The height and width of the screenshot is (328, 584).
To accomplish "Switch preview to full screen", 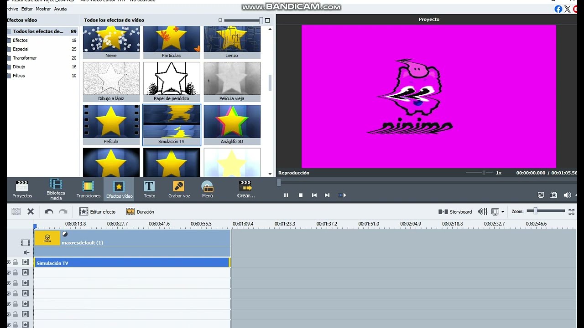I will point(541,195).
